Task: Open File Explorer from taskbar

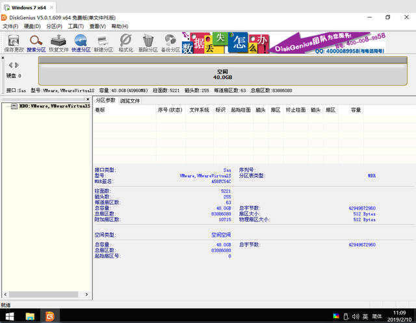Action: [30, 316]
